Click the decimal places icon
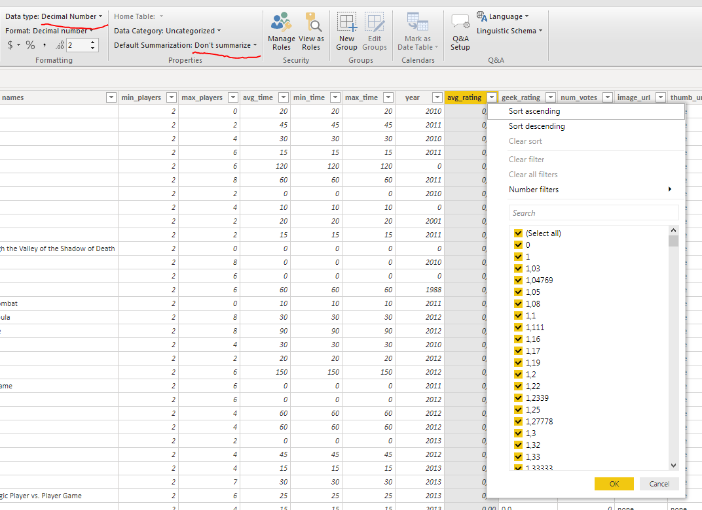Screen dimensions: 702x510 [x=60, y=45]
